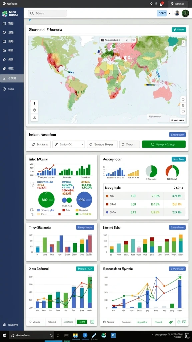192x342 pixels.
Task: Click the tag icon in the sidebar
Action: (x=4, y=68)
